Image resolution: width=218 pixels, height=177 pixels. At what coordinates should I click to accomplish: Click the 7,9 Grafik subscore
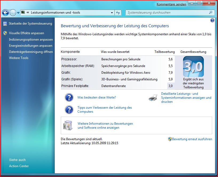171,73
